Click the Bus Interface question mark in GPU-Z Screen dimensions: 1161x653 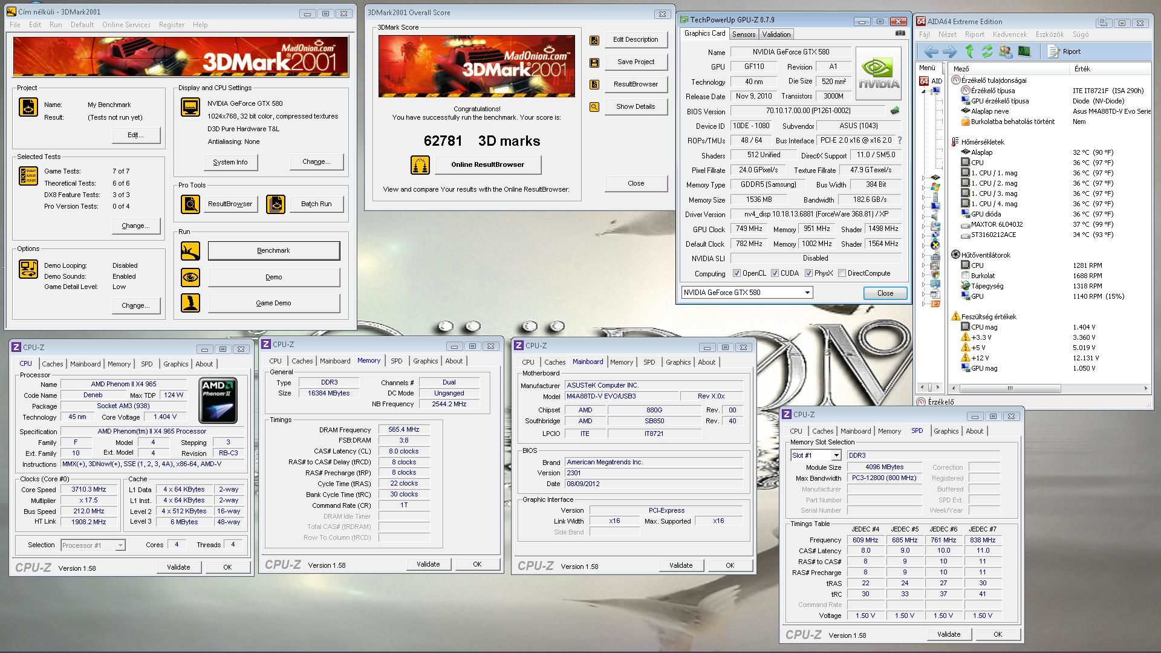point(900,140)
